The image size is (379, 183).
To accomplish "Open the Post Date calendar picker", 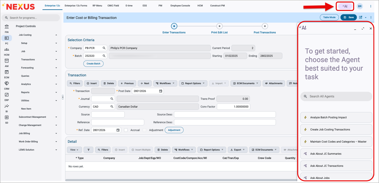I will click(161, 91).
